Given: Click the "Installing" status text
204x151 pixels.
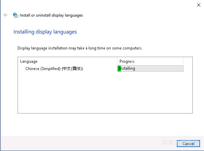Looking at the screenshot, I should tap(127, 69).
